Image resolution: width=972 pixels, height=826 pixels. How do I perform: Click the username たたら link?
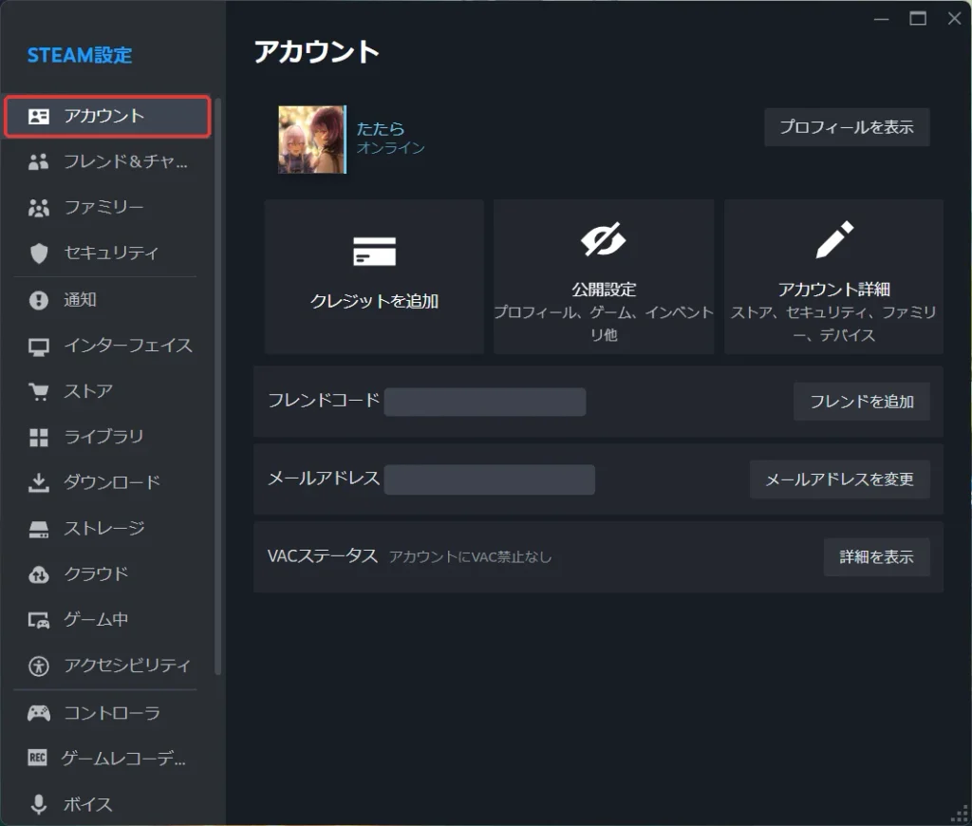(380, 128)
